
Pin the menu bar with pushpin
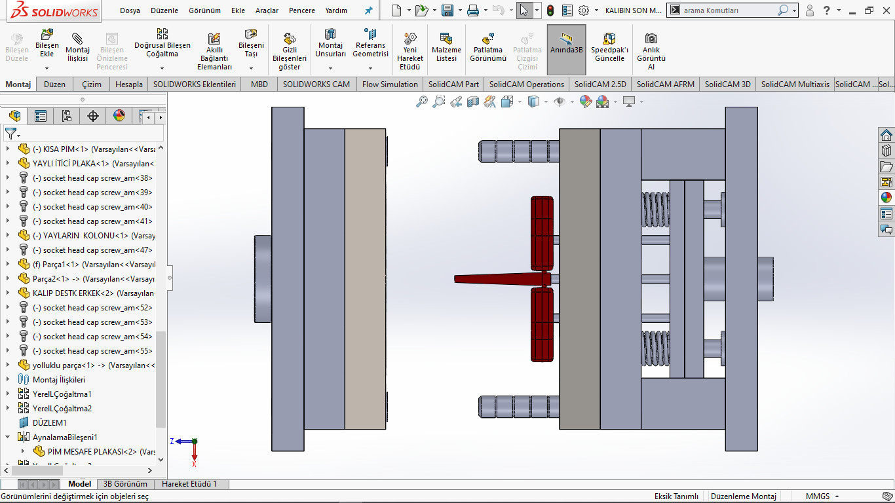pos(369,10)
